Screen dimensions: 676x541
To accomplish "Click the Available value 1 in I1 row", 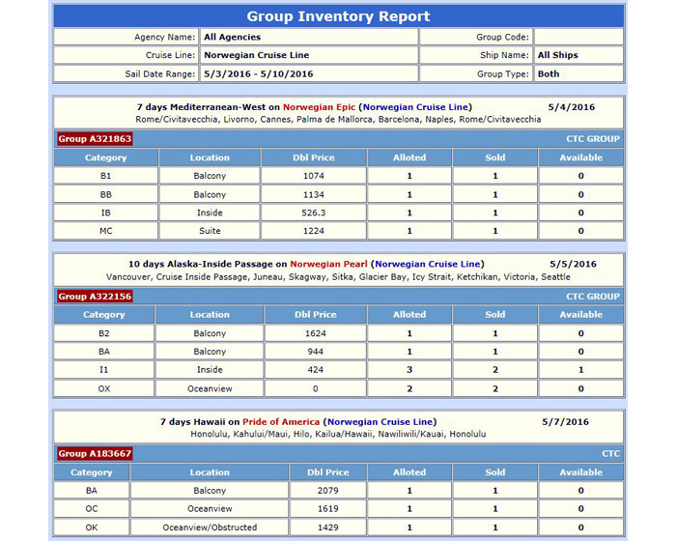I will [580, 370].
